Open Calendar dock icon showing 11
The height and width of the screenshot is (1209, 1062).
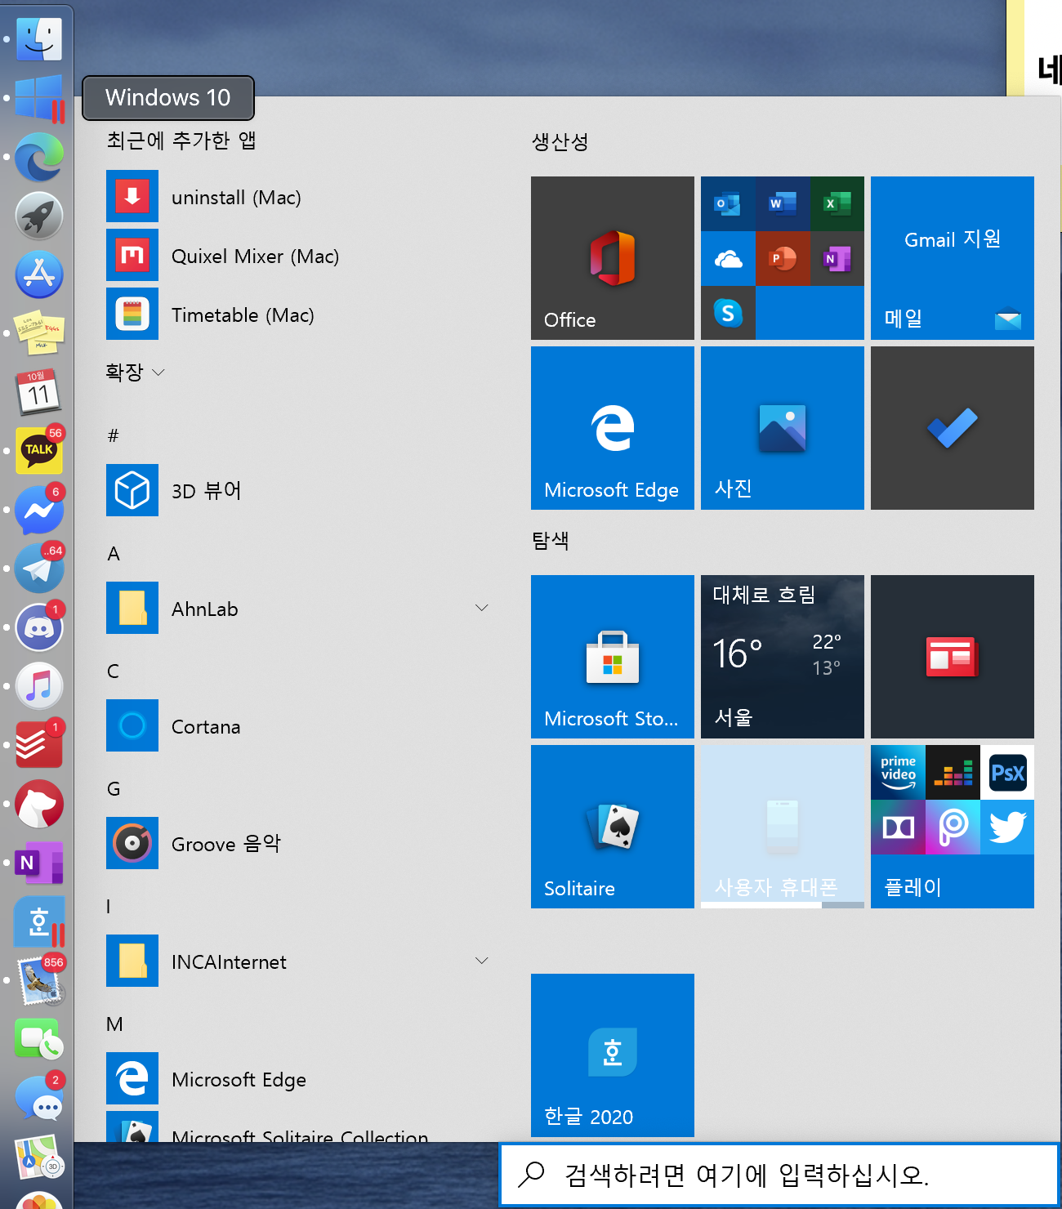tap(38, 392)
